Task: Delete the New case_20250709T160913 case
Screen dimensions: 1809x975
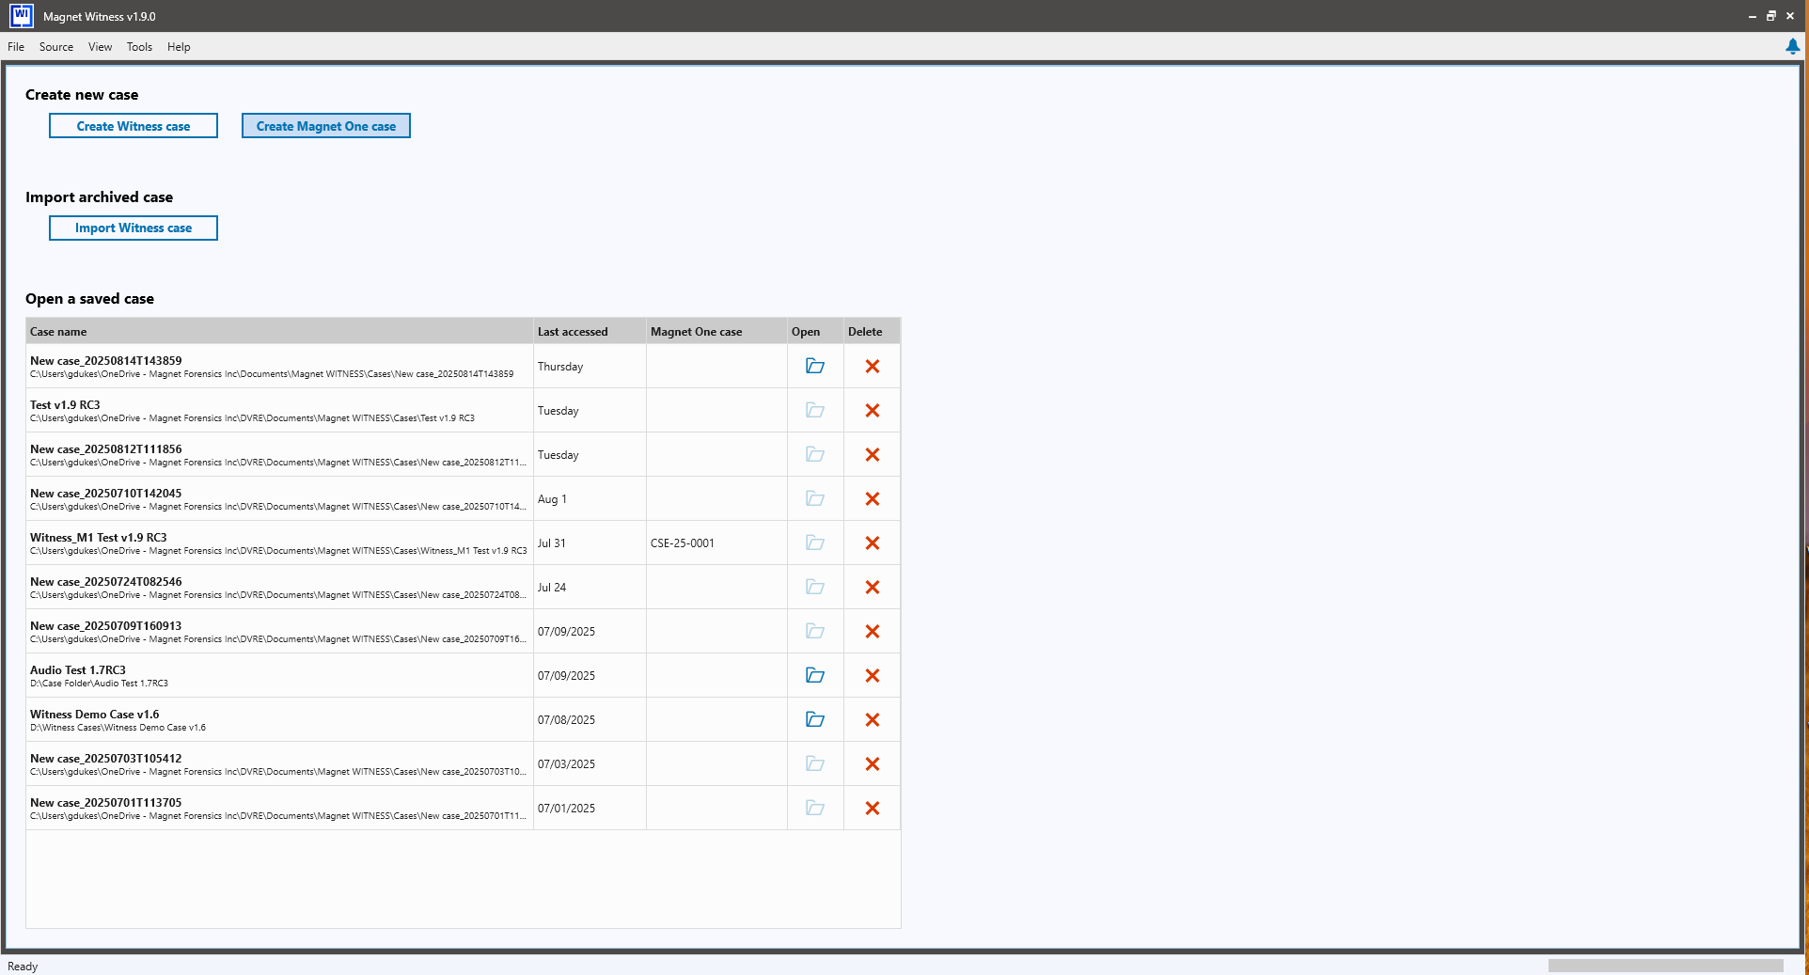Action: (x=873, y=631)
